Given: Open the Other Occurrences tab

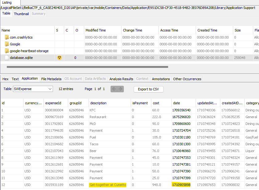Looking at the screenshot, I should [187, 79].
